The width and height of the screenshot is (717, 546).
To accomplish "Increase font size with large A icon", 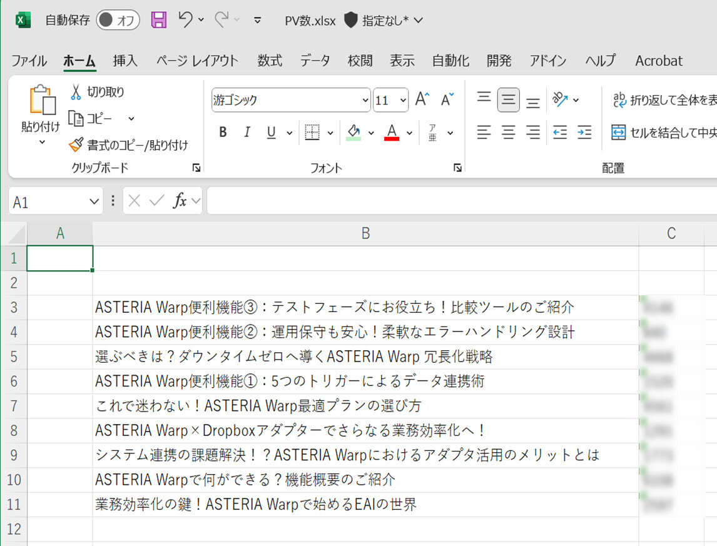I will (422, 99).
